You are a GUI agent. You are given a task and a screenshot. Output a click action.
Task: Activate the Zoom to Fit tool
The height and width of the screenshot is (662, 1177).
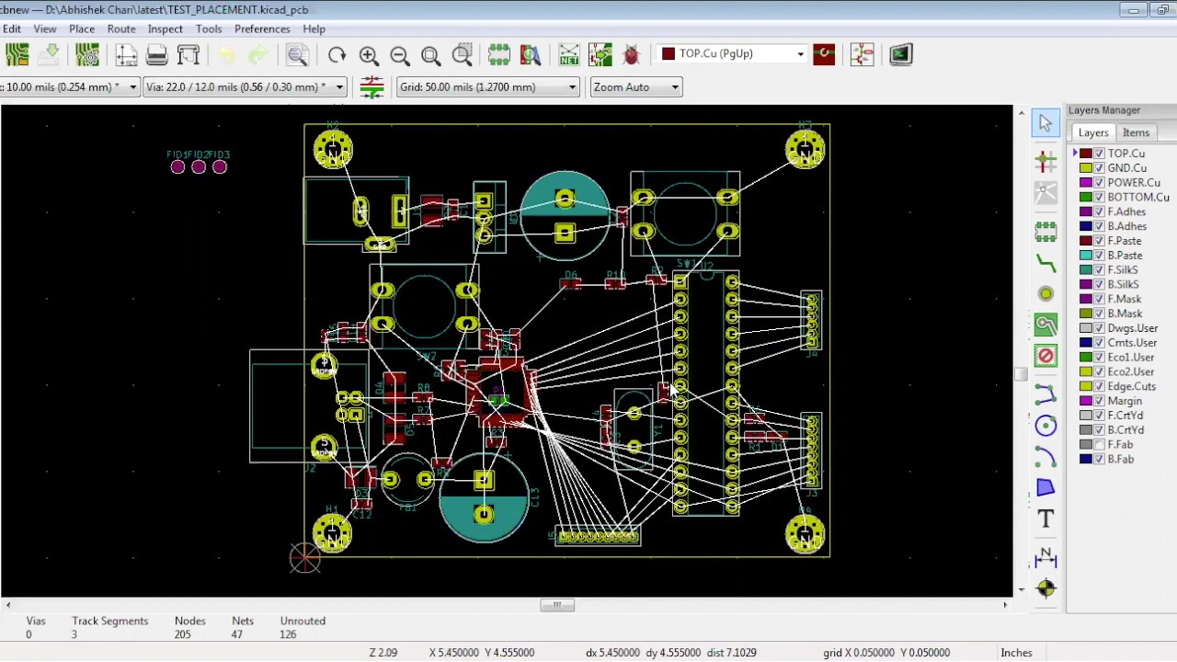point(429,54)
